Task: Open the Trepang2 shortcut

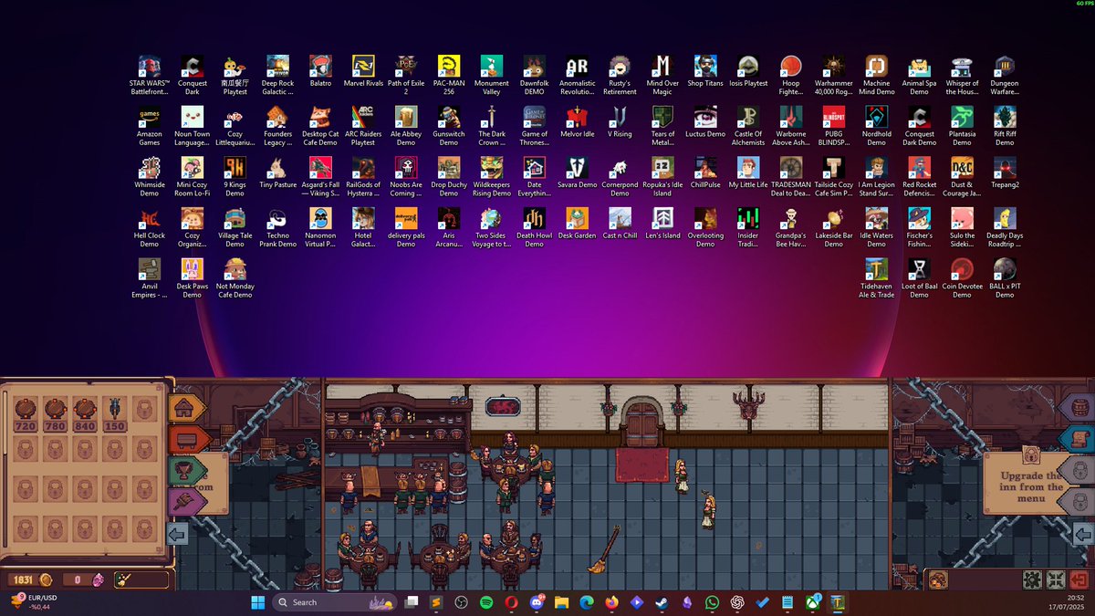Action: (x=1005, y=173)
